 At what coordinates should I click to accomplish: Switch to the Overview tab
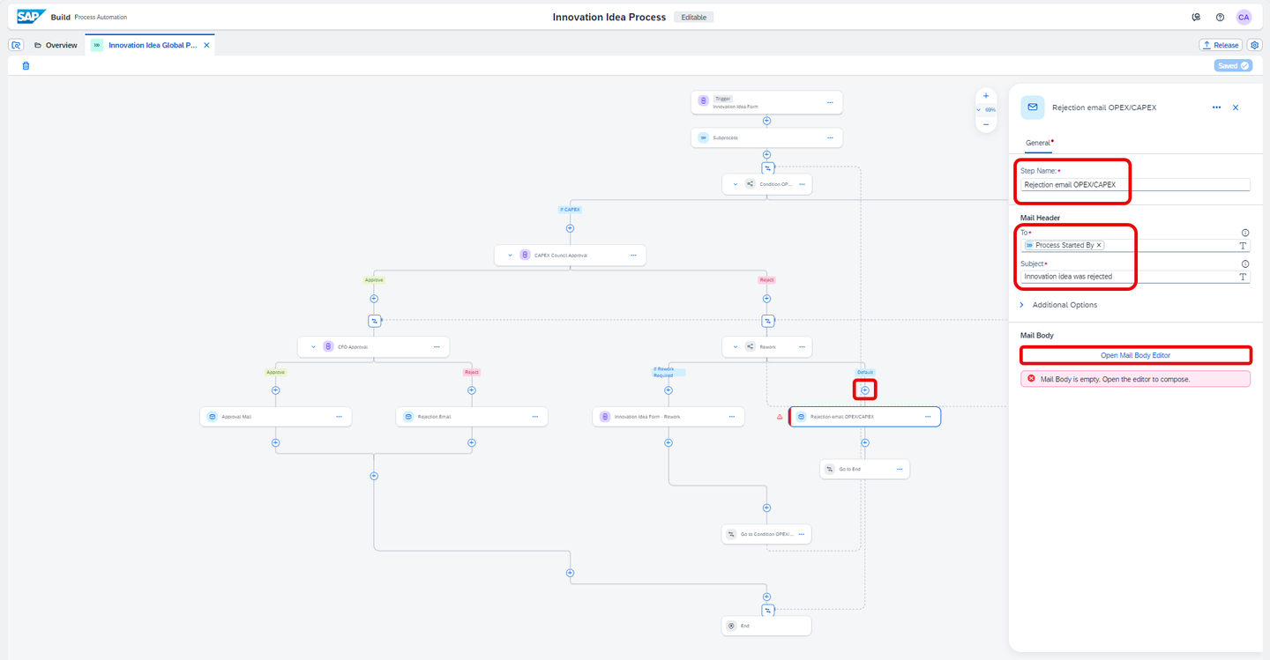coord(56,45)
